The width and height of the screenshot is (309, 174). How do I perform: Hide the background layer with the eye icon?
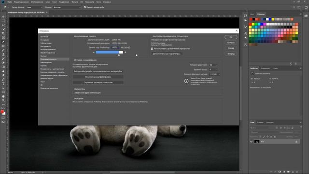coord(251,142)
